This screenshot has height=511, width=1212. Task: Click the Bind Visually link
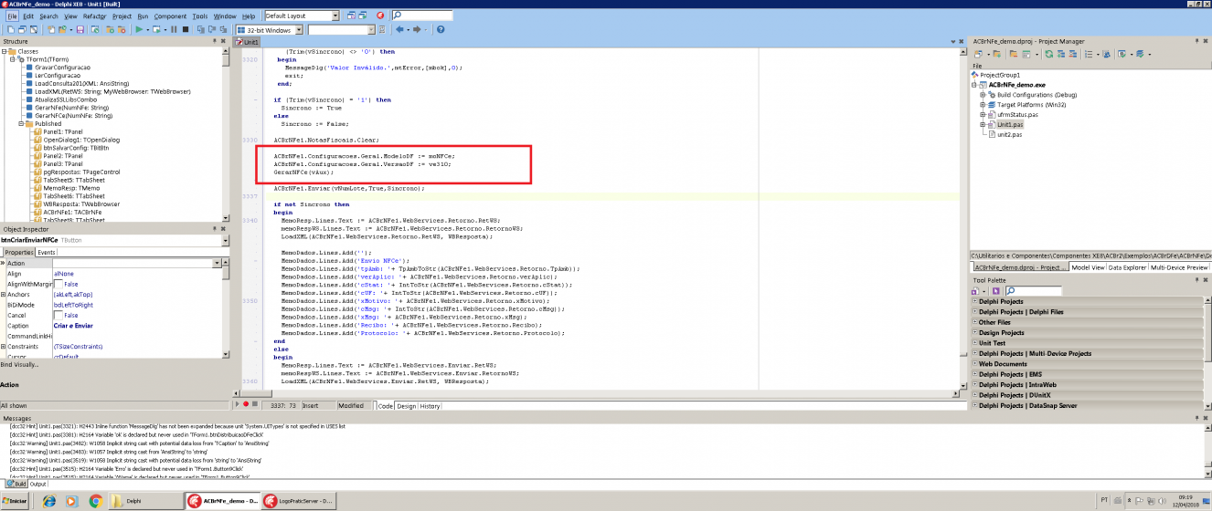pyautogui.click(x=19, y=364)
